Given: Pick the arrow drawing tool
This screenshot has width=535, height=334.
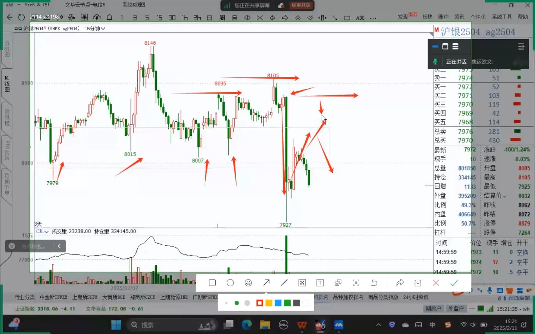Looking at the screenshot, I should 266,283.
